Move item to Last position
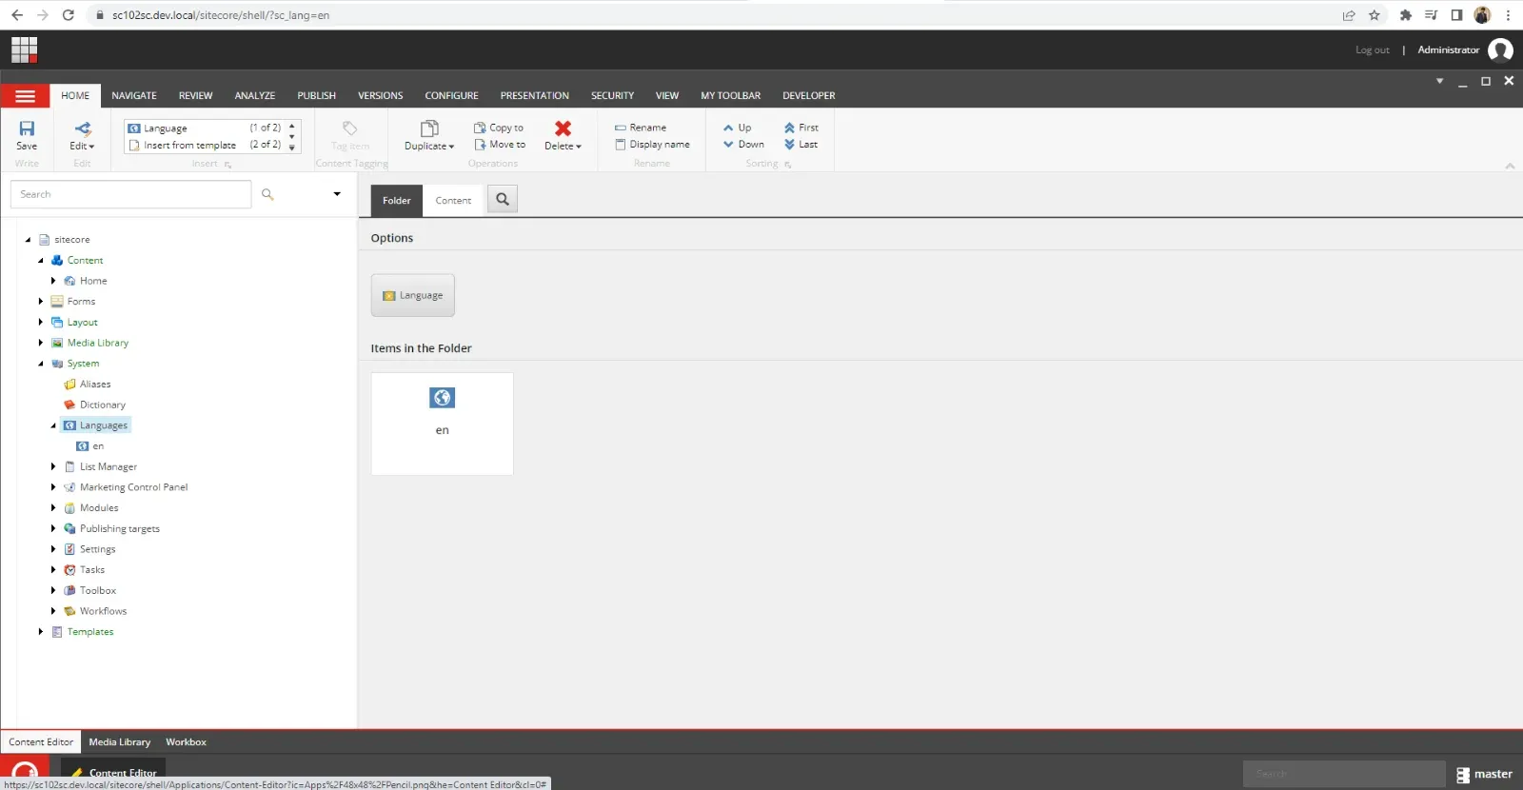 pos(801,145)
